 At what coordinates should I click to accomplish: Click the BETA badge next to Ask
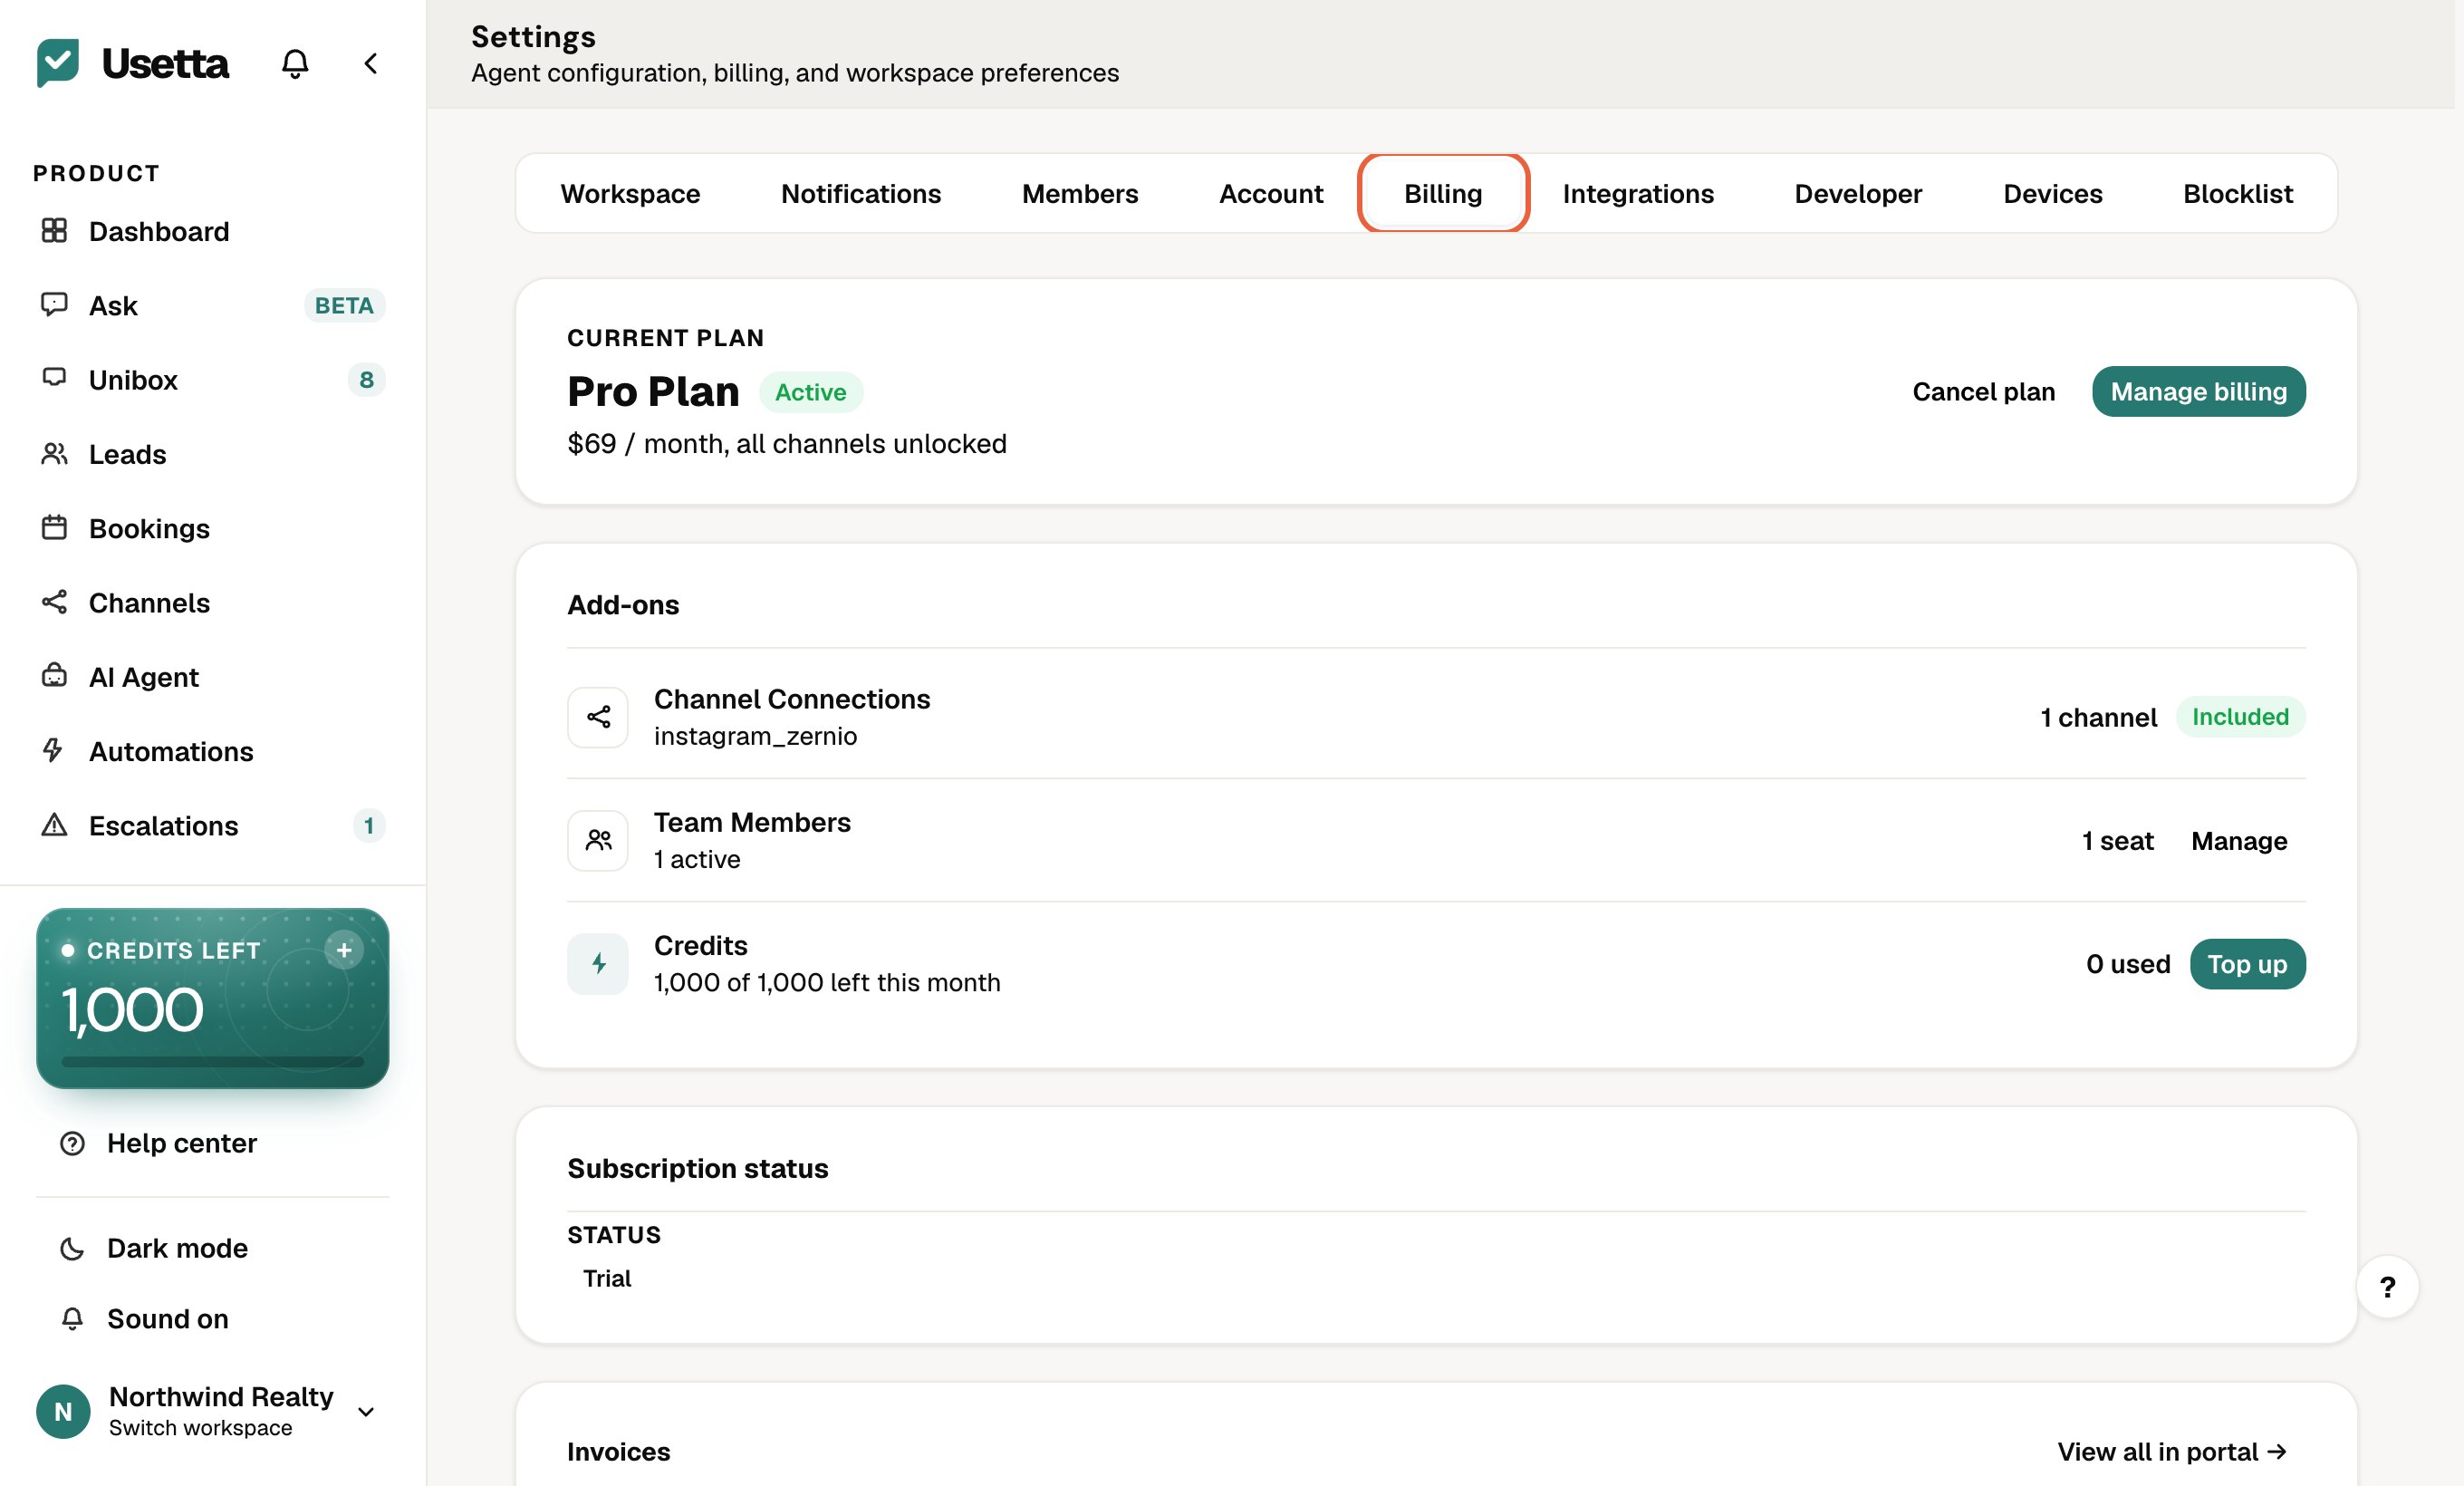[344, 305]
